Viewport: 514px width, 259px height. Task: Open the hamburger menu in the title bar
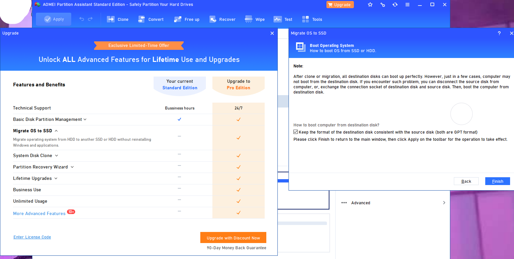(407, 5)
